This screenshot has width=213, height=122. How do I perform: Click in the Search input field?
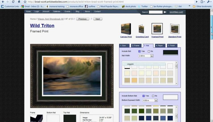coord(156,12)
